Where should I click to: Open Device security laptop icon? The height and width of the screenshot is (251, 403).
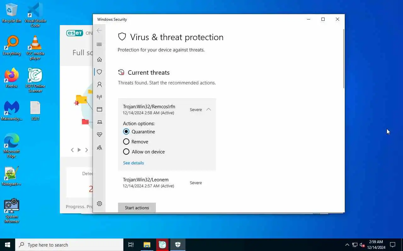[99, 122]
